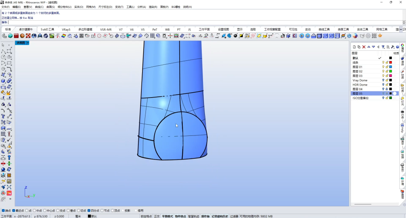Switch to the SubD工具 toolbar tab
This screenshot has width=406, height=218.
47,29
